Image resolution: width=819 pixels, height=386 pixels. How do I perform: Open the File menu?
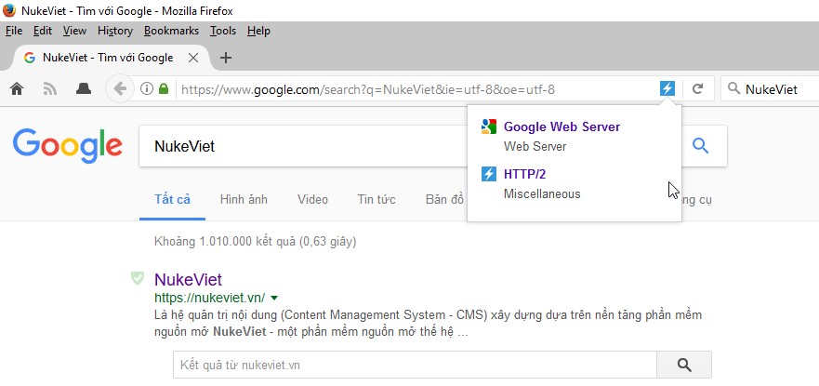pos(14,31)
